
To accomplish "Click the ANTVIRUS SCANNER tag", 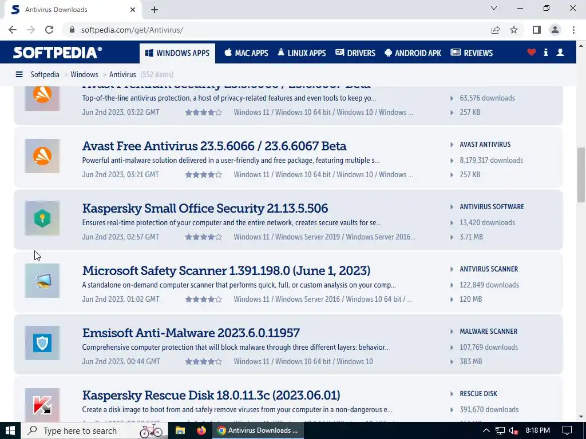I will (489, 269).
